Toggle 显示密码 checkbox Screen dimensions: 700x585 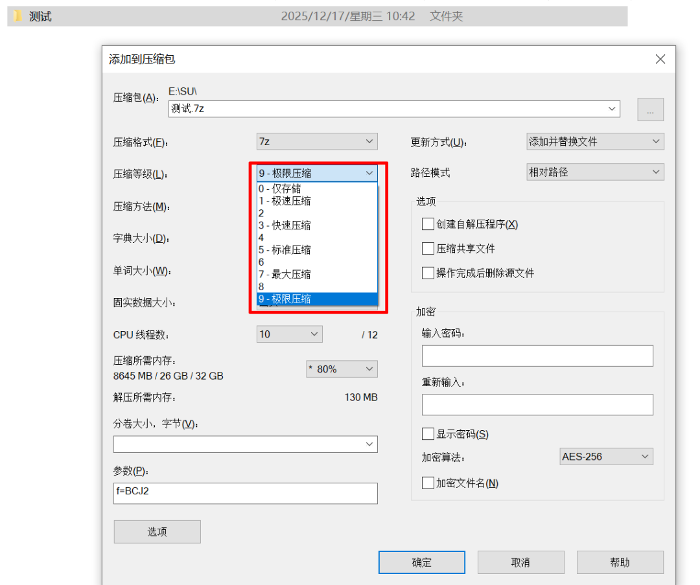pyautogui.click(x=427, y=433)
